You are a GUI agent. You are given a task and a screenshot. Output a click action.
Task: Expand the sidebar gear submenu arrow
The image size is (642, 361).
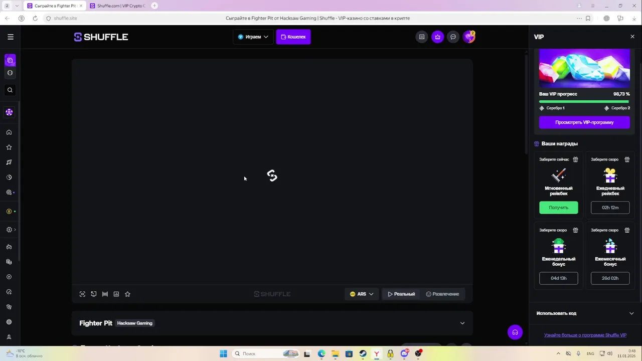coord(15,230)
